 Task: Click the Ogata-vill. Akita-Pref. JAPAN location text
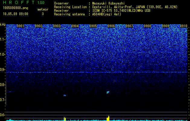click(135, 7)
